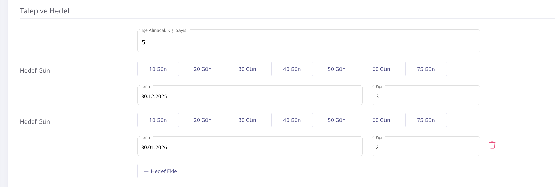Choose 20 Gün above the 30.01.2026 date
Image resolution: width=555 pixels, height=187 pixels.
tap(203, 120)
